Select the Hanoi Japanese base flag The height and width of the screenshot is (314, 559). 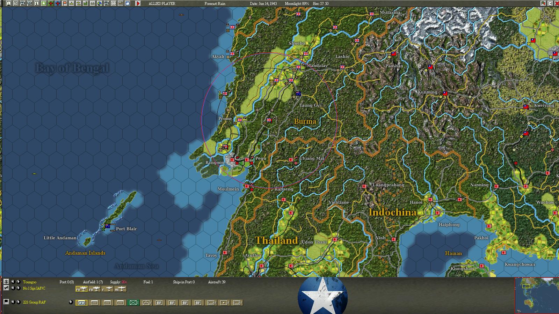430,200
